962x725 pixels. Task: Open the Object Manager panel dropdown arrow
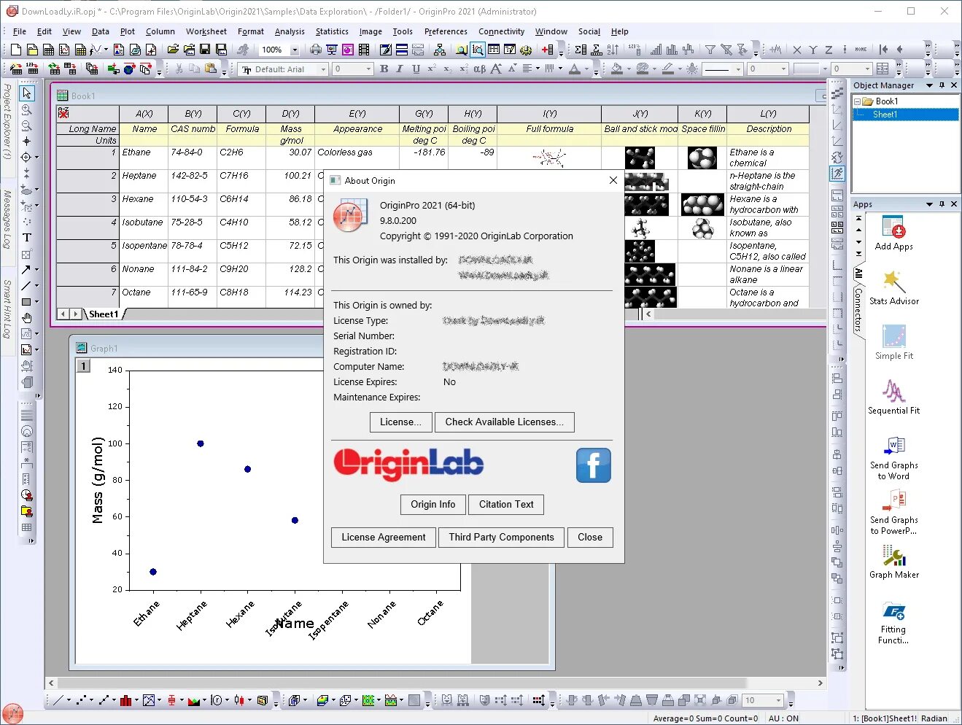coord(929,85)
